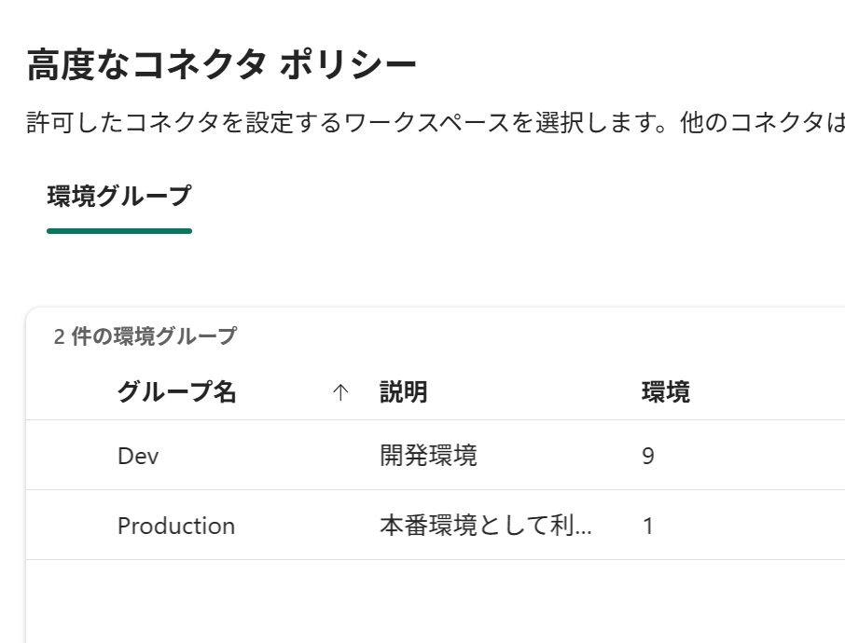Click the 高度なコネクタ ポリシー page heading
Viewport: 845px width, 643px height.
click(x=222, y=65)
